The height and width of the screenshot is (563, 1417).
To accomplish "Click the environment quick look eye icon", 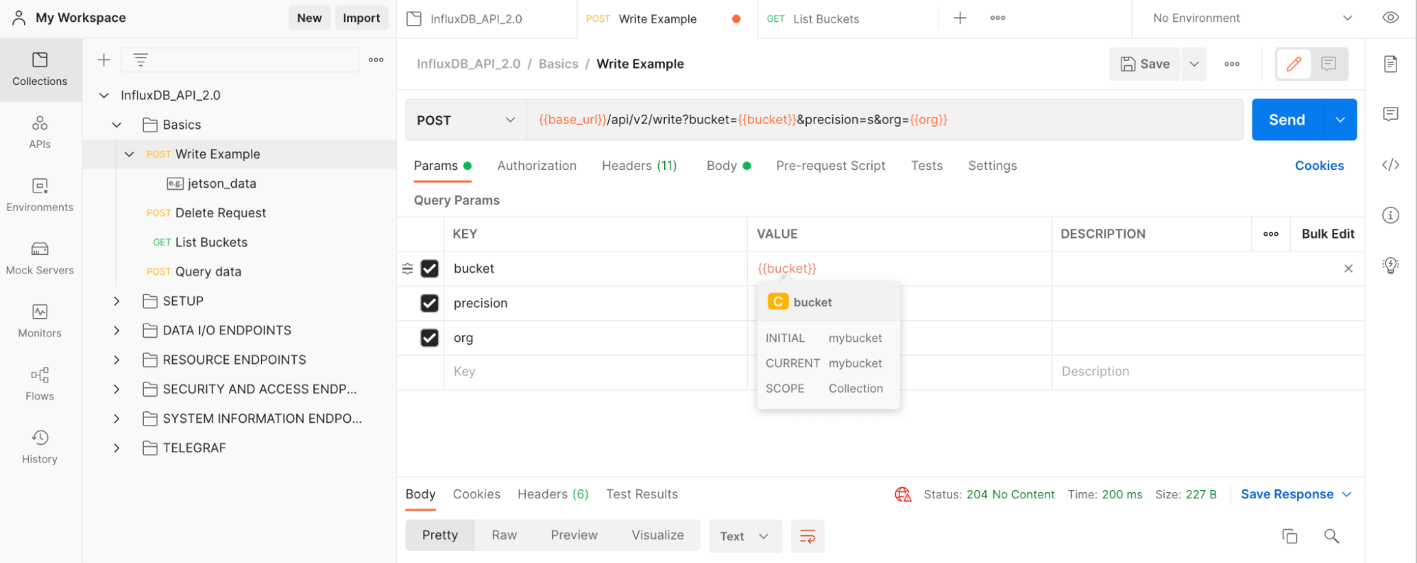I will click(1391, 18).
